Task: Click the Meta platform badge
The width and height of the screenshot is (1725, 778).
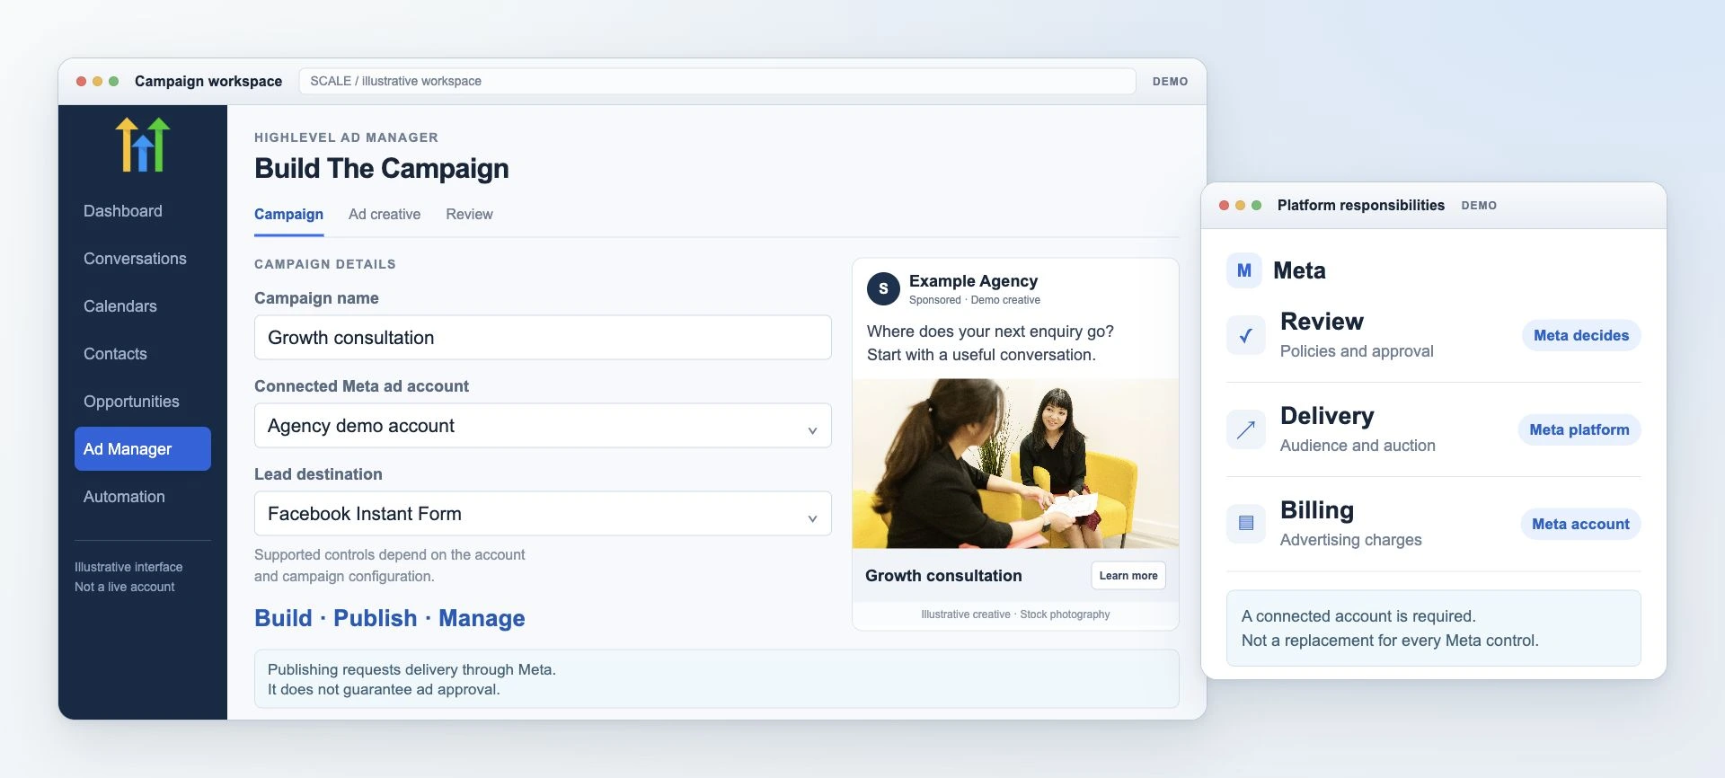Action: pyautogui.click(x=1579, y=430)
